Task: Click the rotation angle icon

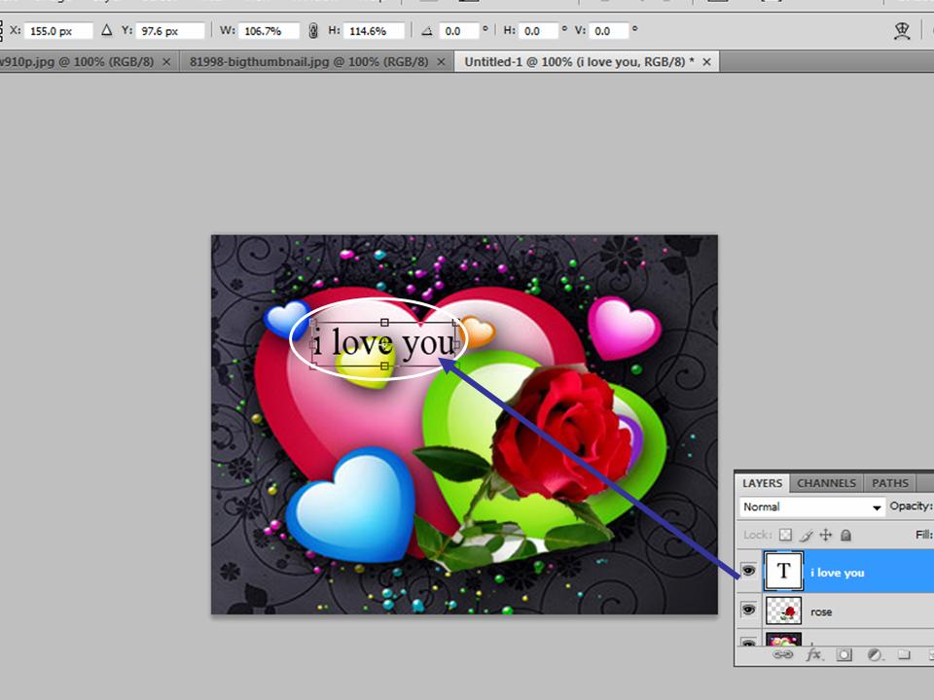Action: pos(426,31)
